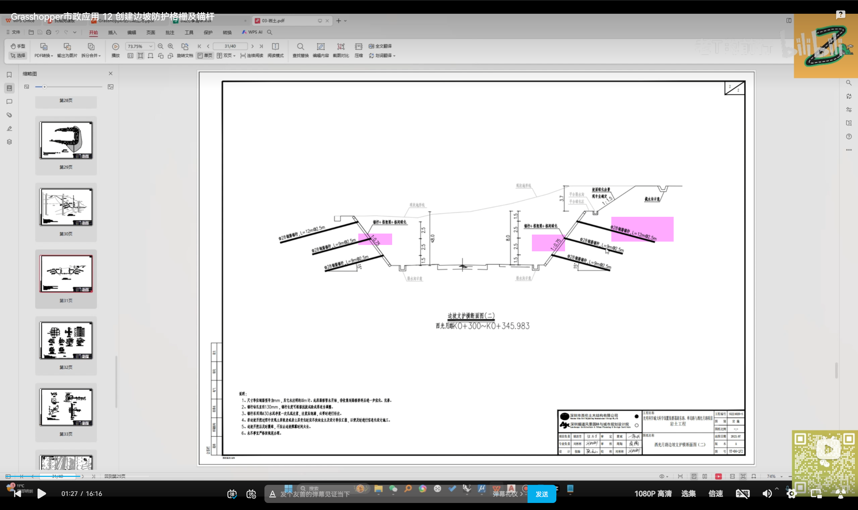Open the 插入 (Insert) ribbon tab
Screen dimensions: 858x510
(x=112, y=32)
